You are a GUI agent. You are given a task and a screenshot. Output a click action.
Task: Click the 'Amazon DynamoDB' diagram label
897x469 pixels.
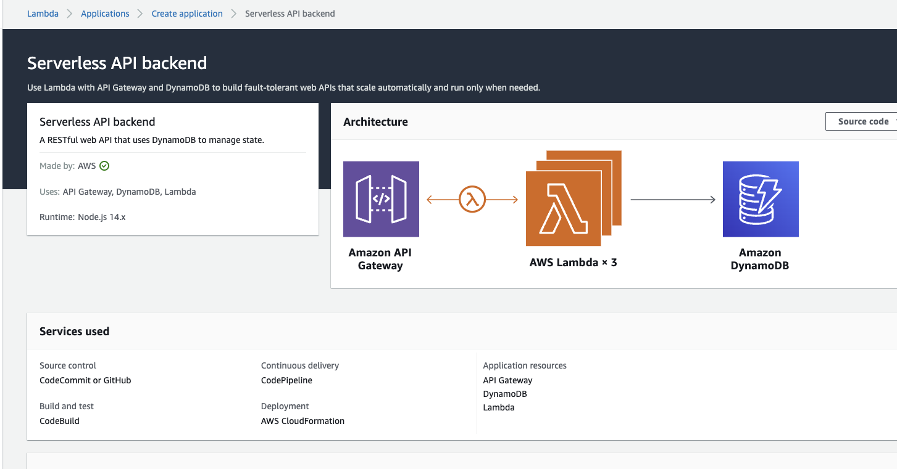point(760,259)
